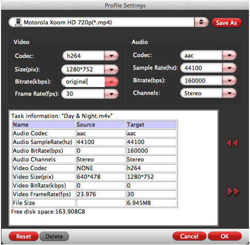Click the Delete button

point(54,236)
